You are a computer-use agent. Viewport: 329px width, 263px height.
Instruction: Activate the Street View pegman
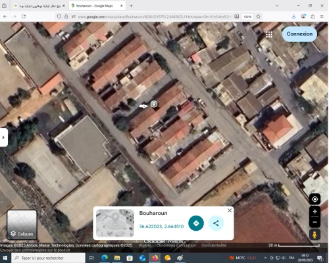(x=315, y=235)
